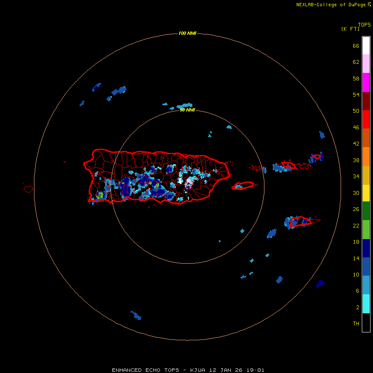The width and height of the screenshot is (373, 373).
Task: Click the "TOPS" legend title
Action: [364, 25]
